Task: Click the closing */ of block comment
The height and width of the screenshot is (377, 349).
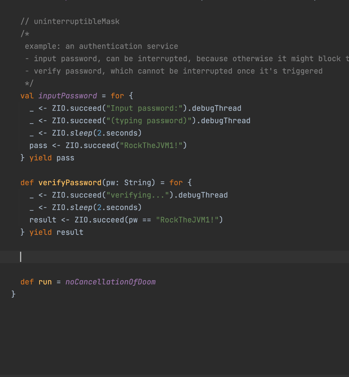Action: click(29, 84)
